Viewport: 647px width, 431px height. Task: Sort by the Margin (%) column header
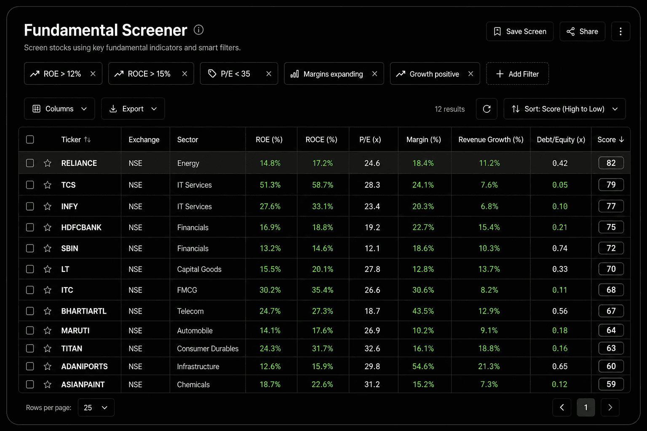[x=424, y=139]
